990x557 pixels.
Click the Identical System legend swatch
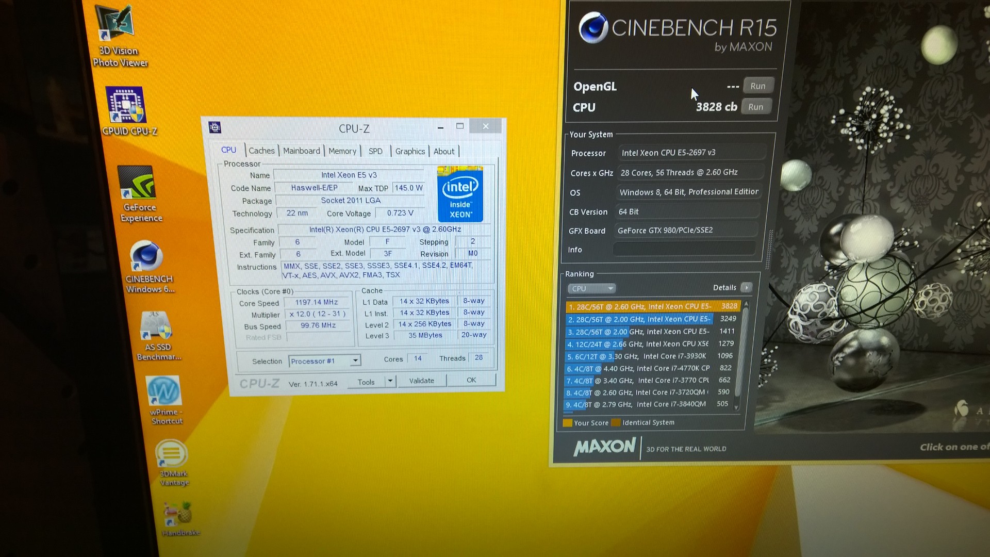click(x=616, y=423)
